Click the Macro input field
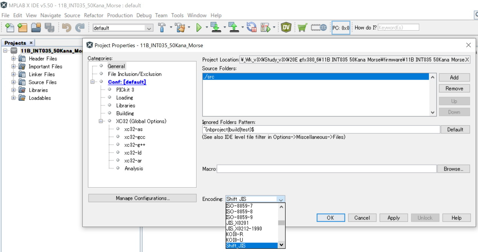This screenshot has width=478, height=252. pos(327,169)
